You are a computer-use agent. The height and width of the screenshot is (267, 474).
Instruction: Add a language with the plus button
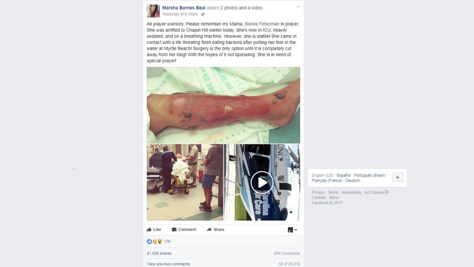click(398, 178)
